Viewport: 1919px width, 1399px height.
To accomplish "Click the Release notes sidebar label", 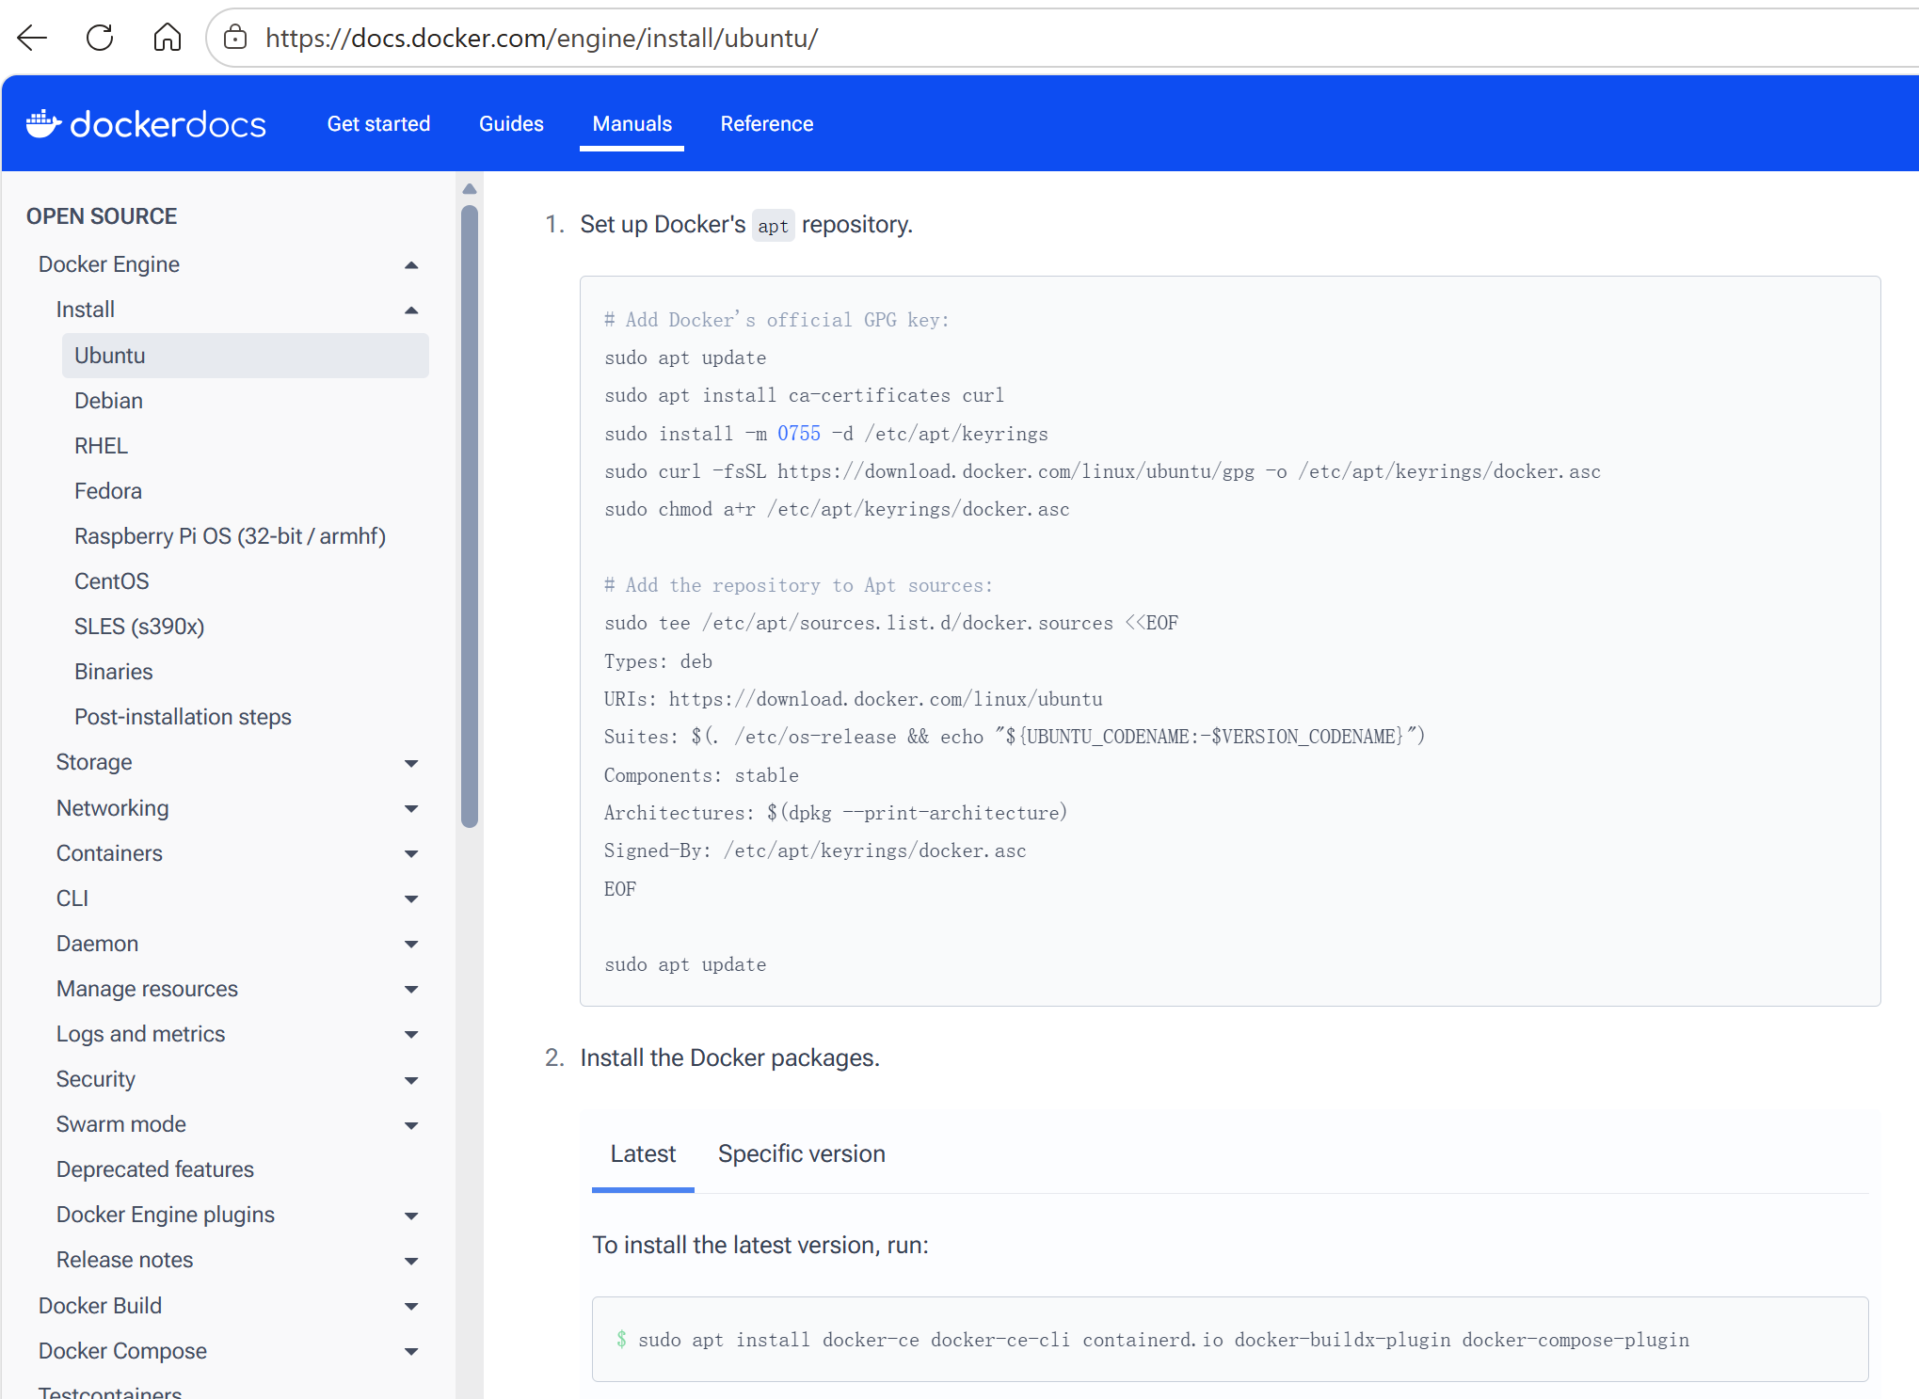I will coord(125,1260).
